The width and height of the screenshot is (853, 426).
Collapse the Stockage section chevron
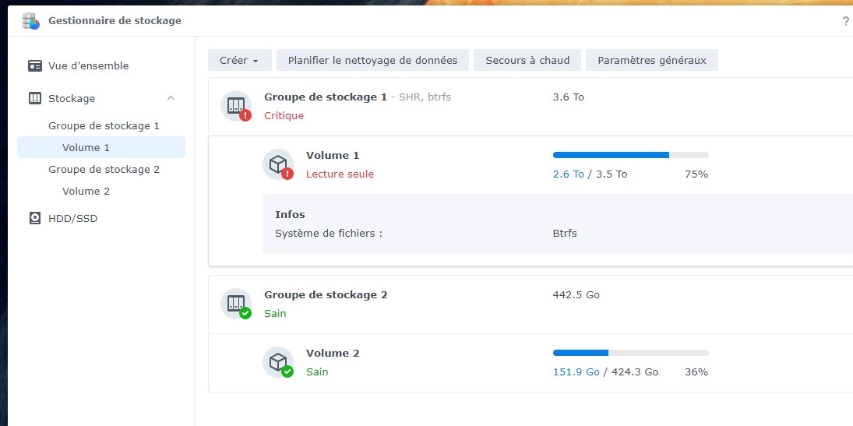(171, 98)
